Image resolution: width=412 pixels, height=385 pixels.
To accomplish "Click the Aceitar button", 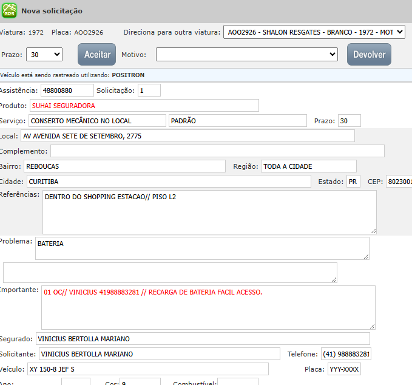I will click(x=96, y=55).
